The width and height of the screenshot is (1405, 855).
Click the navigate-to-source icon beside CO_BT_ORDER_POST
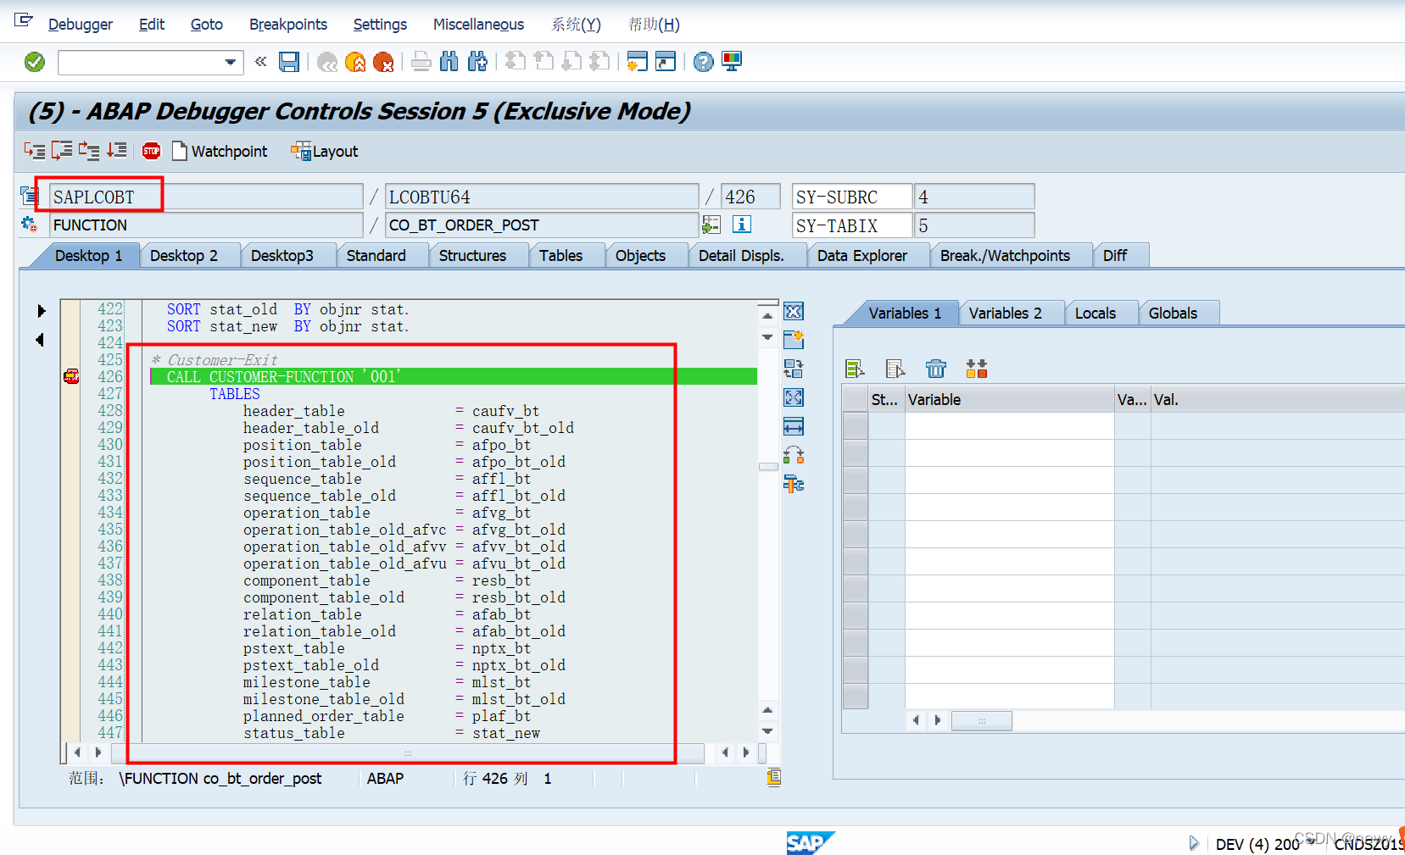coord(711,225)
